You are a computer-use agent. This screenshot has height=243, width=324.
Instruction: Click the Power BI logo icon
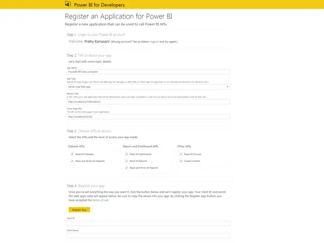point(68,4)
